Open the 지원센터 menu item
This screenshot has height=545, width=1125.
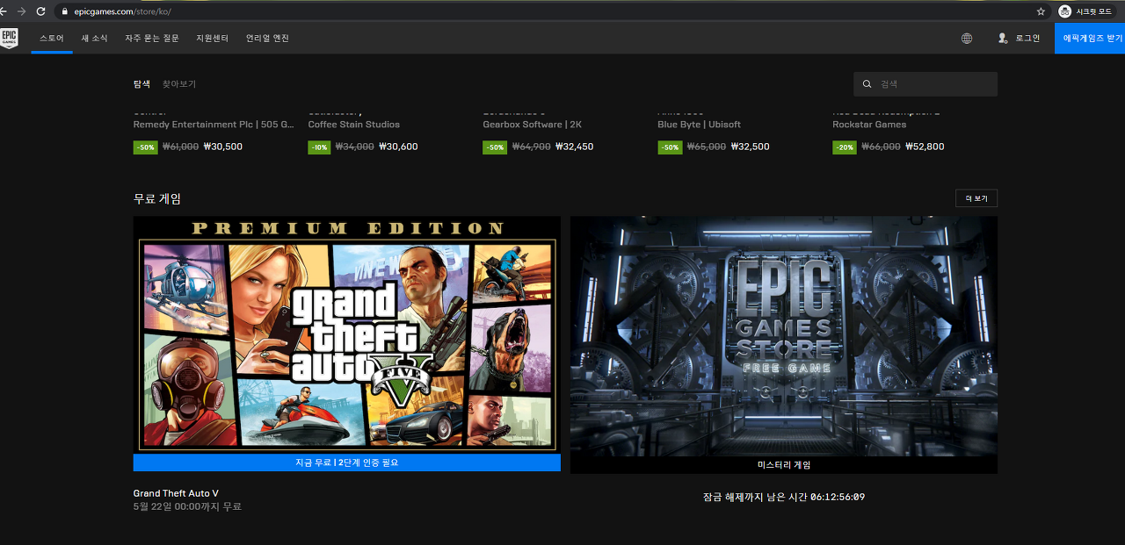click(x=212, y=39)
